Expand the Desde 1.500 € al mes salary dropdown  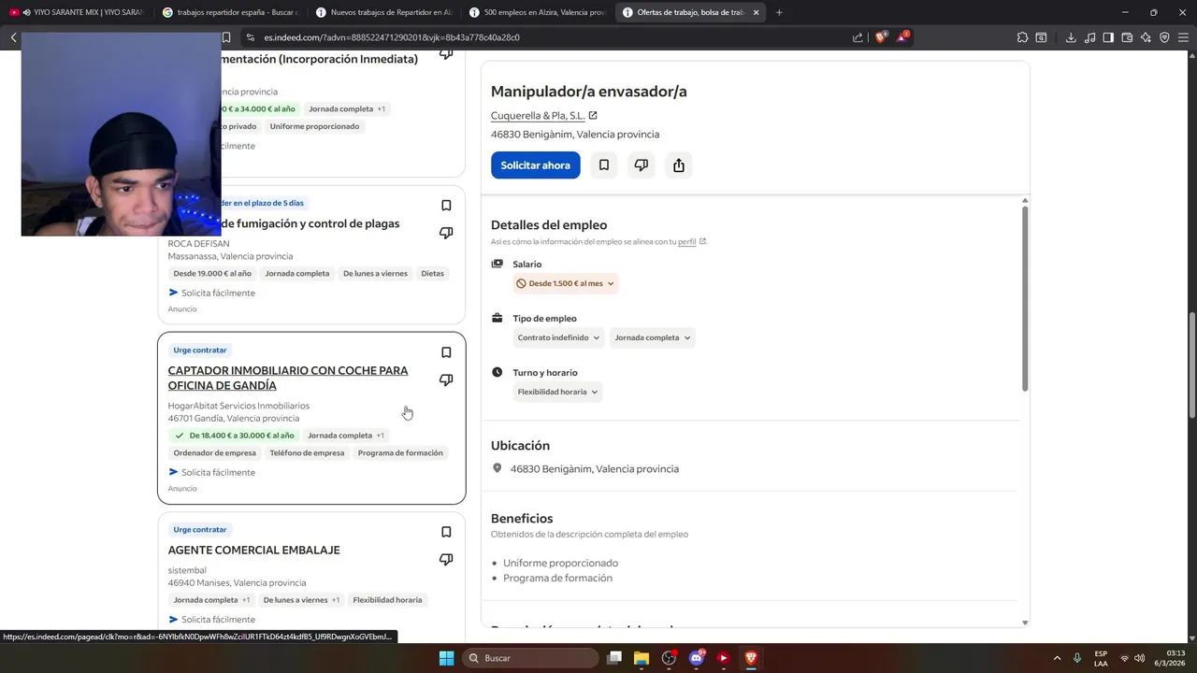coord(566,283)
